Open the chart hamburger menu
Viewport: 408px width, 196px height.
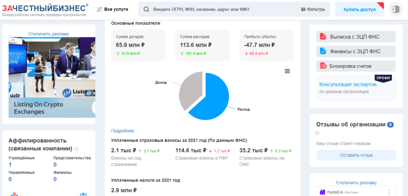click(x=287, y=71)
